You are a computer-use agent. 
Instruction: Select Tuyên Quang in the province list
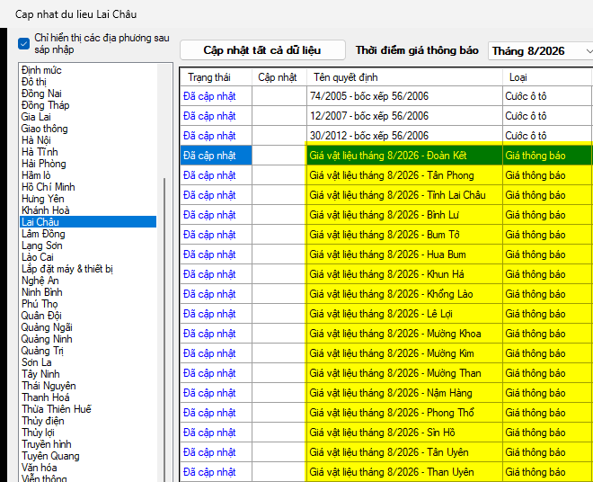click(50, 456)
